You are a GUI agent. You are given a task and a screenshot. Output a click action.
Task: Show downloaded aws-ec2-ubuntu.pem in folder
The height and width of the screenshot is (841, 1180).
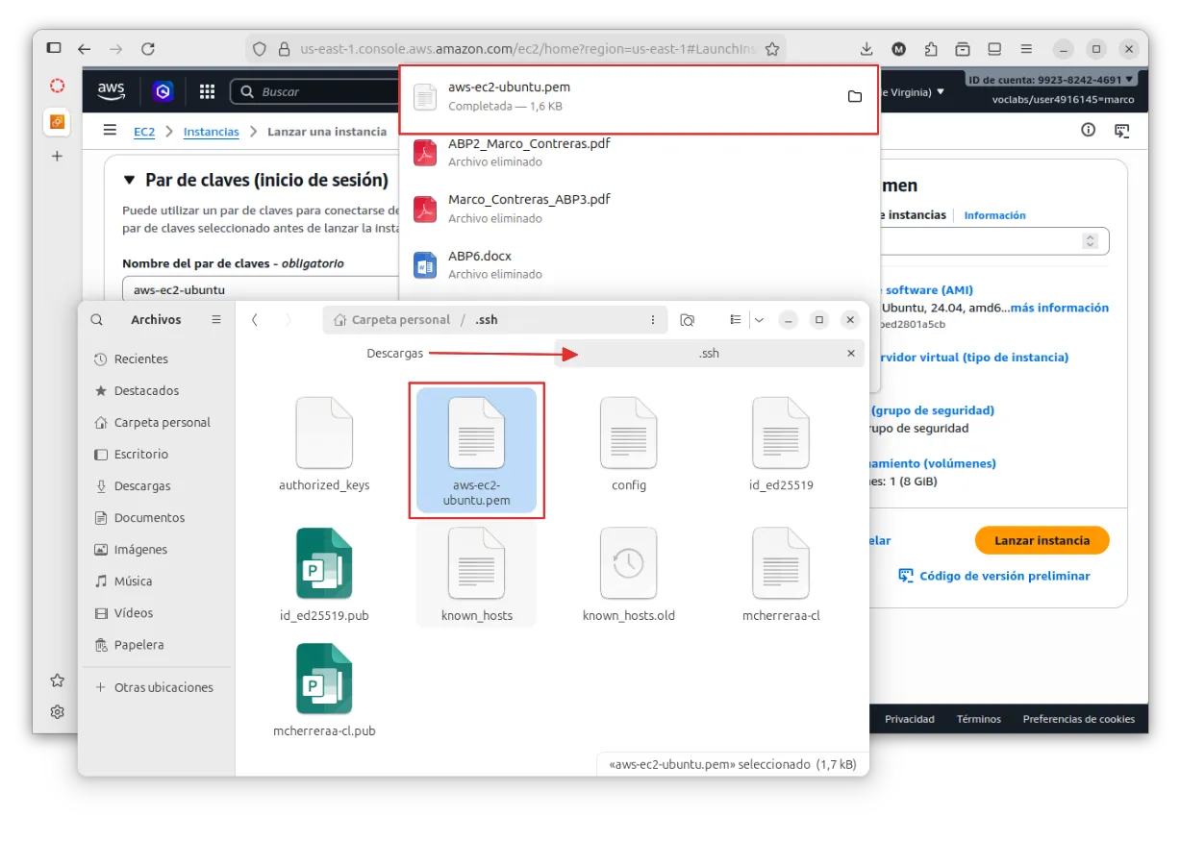[x=854, y=96]
